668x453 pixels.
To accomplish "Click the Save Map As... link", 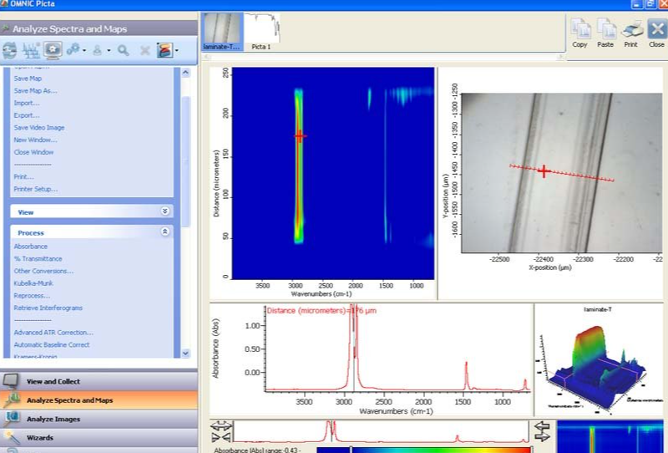I will (36, 90).
